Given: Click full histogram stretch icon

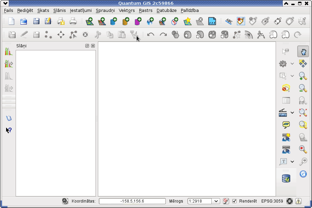Looking at the screenshot, I should click(x=9, y=64).
